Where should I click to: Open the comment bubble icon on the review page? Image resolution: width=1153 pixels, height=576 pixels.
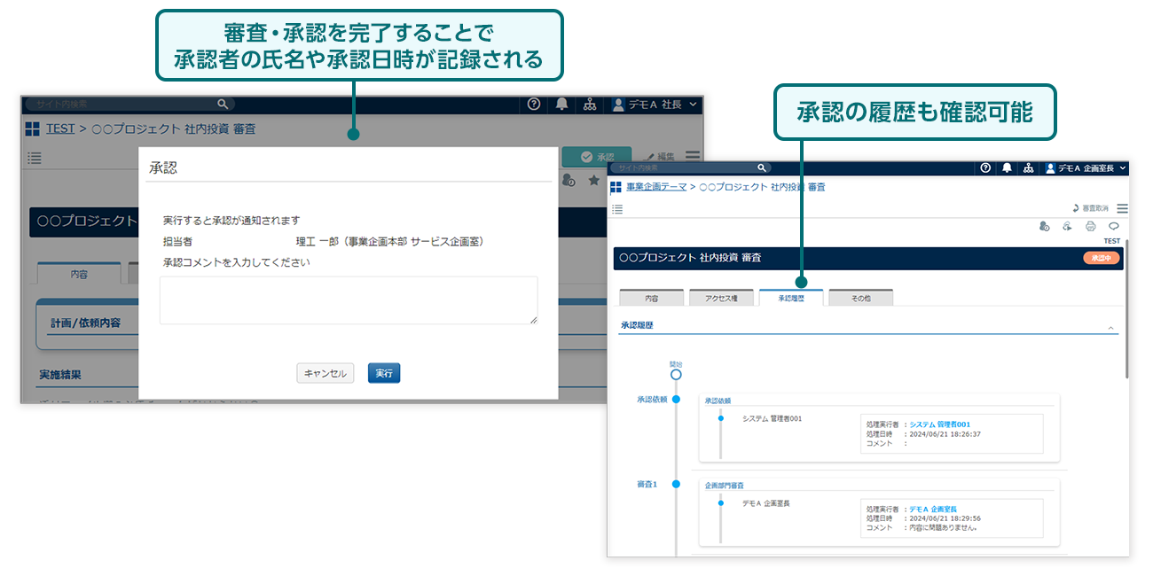pyautogui.click(x=1114, y=226)
